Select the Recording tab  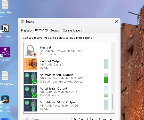coord(41,30)
